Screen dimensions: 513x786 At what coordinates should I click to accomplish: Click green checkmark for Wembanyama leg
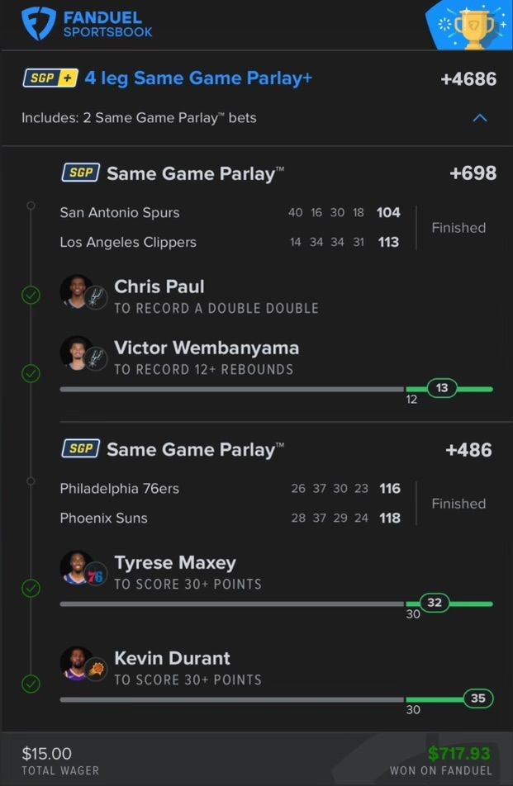31,373
